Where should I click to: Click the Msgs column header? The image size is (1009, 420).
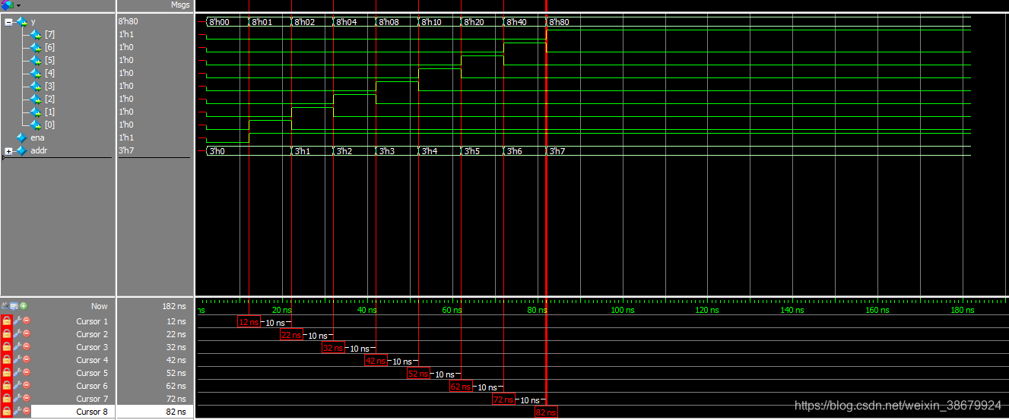point(180,5)
